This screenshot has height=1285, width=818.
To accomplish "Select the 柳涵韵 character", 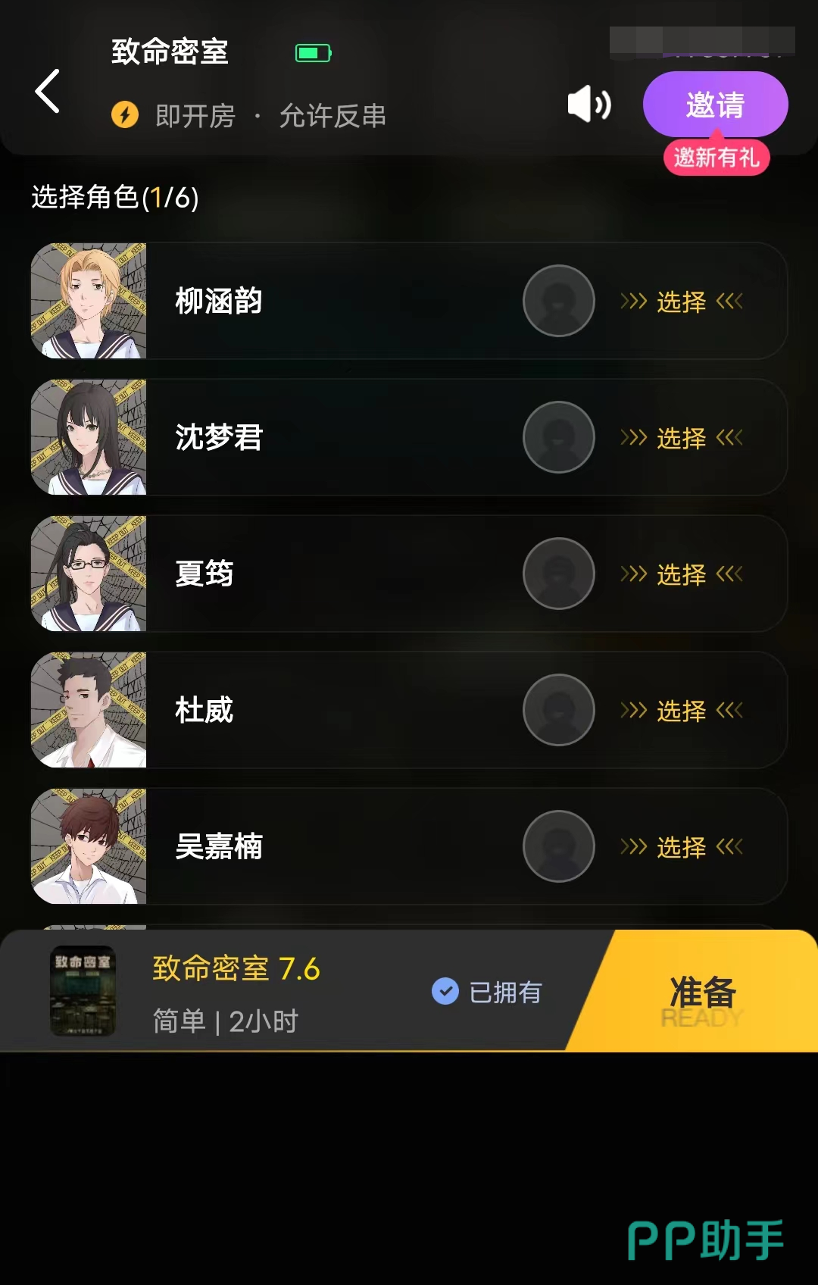I will click(682, 302).
